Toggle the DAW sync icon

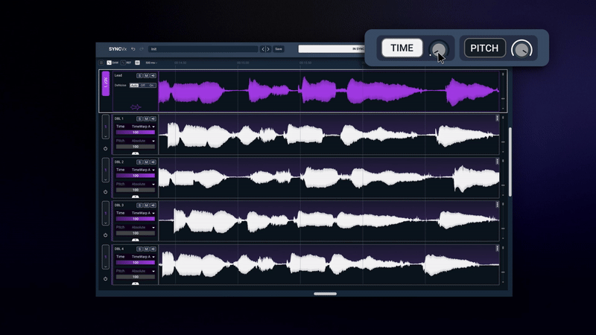pos(109,63)
